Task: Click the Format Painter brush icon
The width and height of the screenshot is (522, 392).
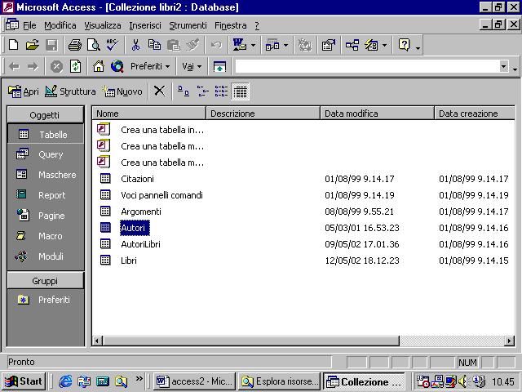Action: (192, 45)
